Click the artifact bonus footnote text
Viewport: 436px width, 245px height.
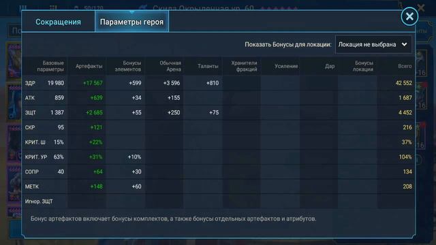pyautogui.click(x=173, y=218)
